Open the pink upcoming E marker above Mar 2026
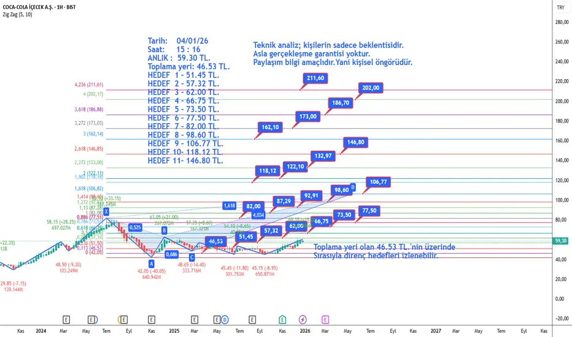The height and width of the screenshot is (337, 572). click(325, 319)
